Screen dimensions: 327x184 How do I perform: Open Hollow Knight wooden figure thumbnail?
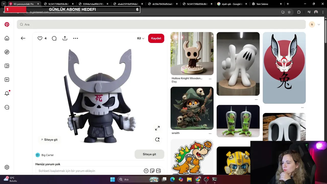click(x=192, y=54)
